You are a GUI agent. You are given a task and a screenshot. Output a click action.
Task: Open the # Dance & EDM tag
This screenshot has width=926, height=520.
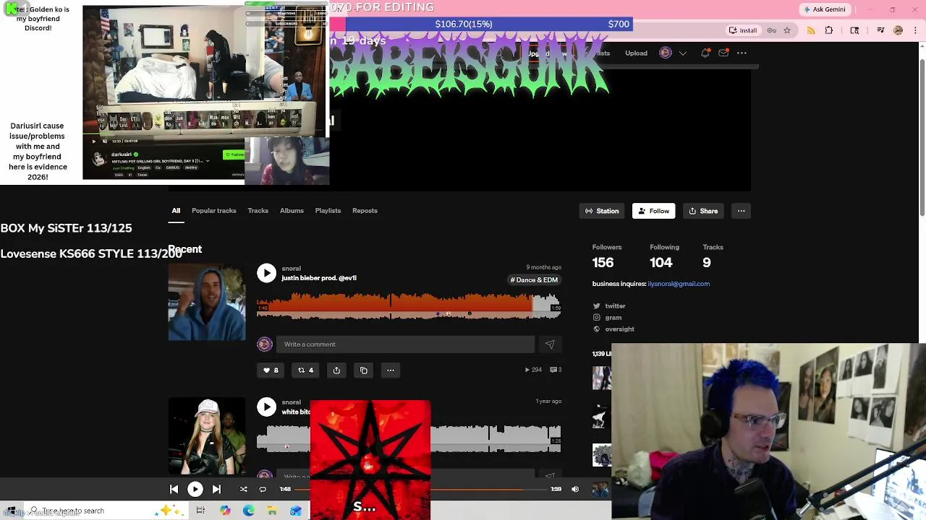[x=534, y=280]
